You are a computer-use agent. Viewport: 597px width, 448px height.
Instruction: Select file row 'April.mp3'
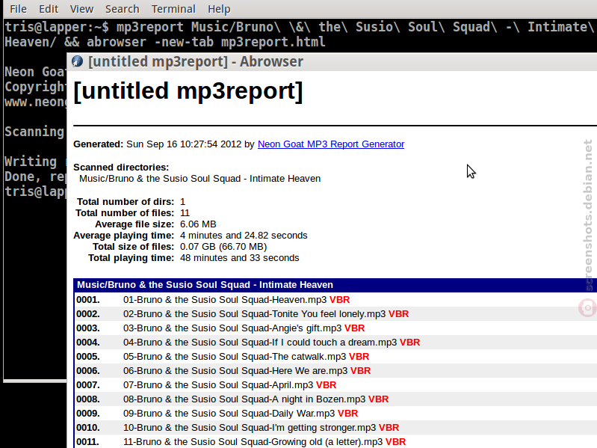[x=335, y=385]
